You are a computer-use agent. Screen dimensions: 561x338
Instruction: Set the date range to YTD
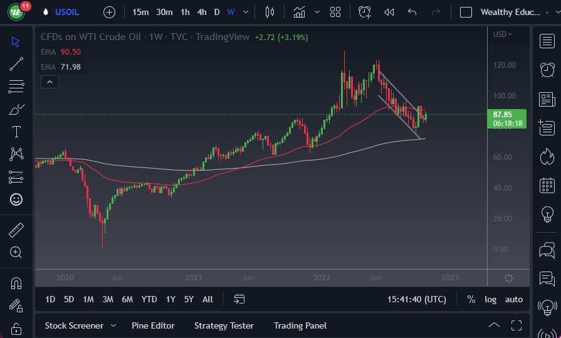[149, 299]
